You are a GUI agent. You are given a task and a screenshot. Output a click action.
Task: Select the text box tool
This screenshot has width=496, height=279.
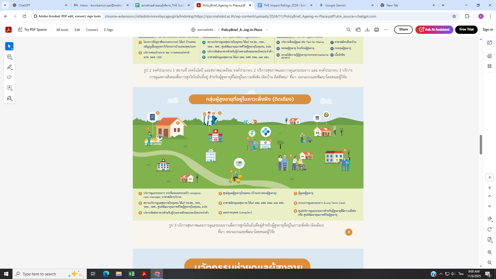pyautogui.click(x=9, y=88)
